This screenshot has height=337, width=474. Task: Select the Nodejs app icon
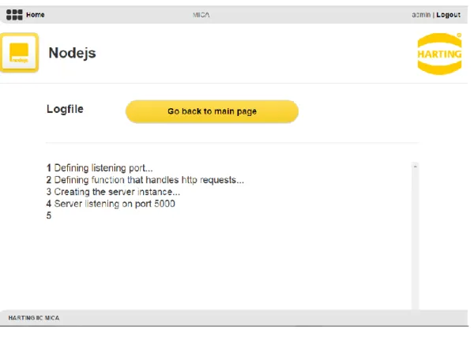[20, 53]
